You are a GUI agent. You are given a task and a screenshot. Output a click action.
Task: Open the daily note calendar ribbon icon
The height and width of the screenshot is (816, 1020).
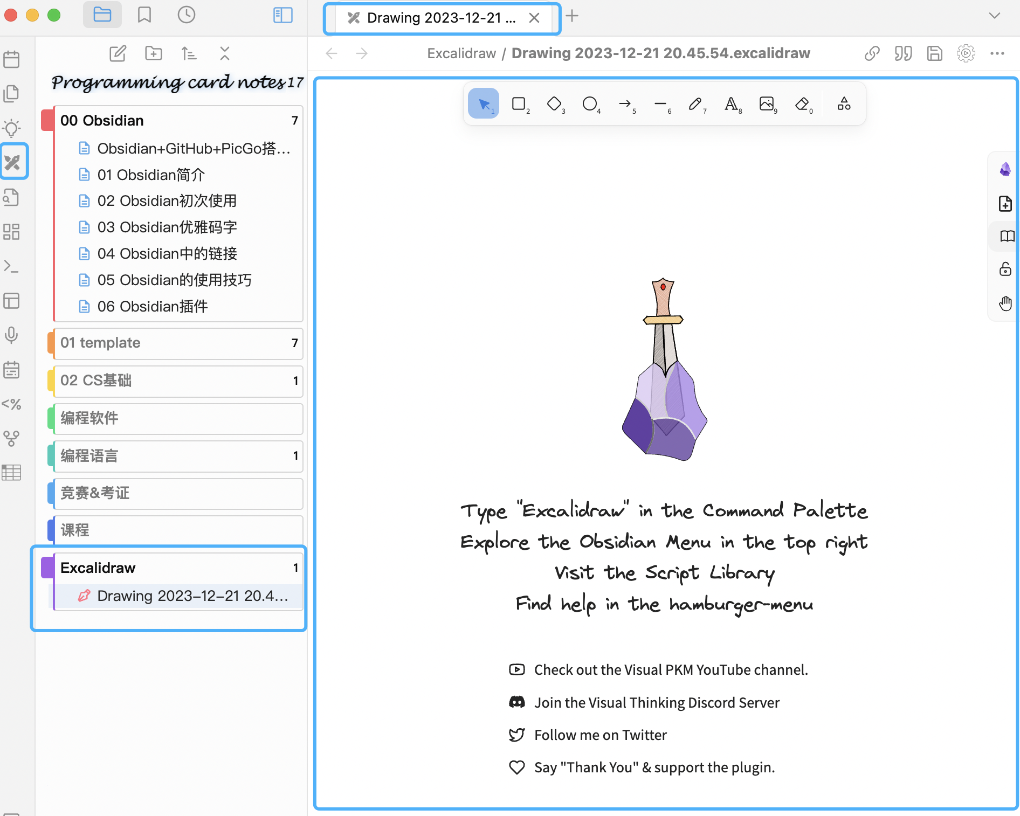click(x=11, y=59)
